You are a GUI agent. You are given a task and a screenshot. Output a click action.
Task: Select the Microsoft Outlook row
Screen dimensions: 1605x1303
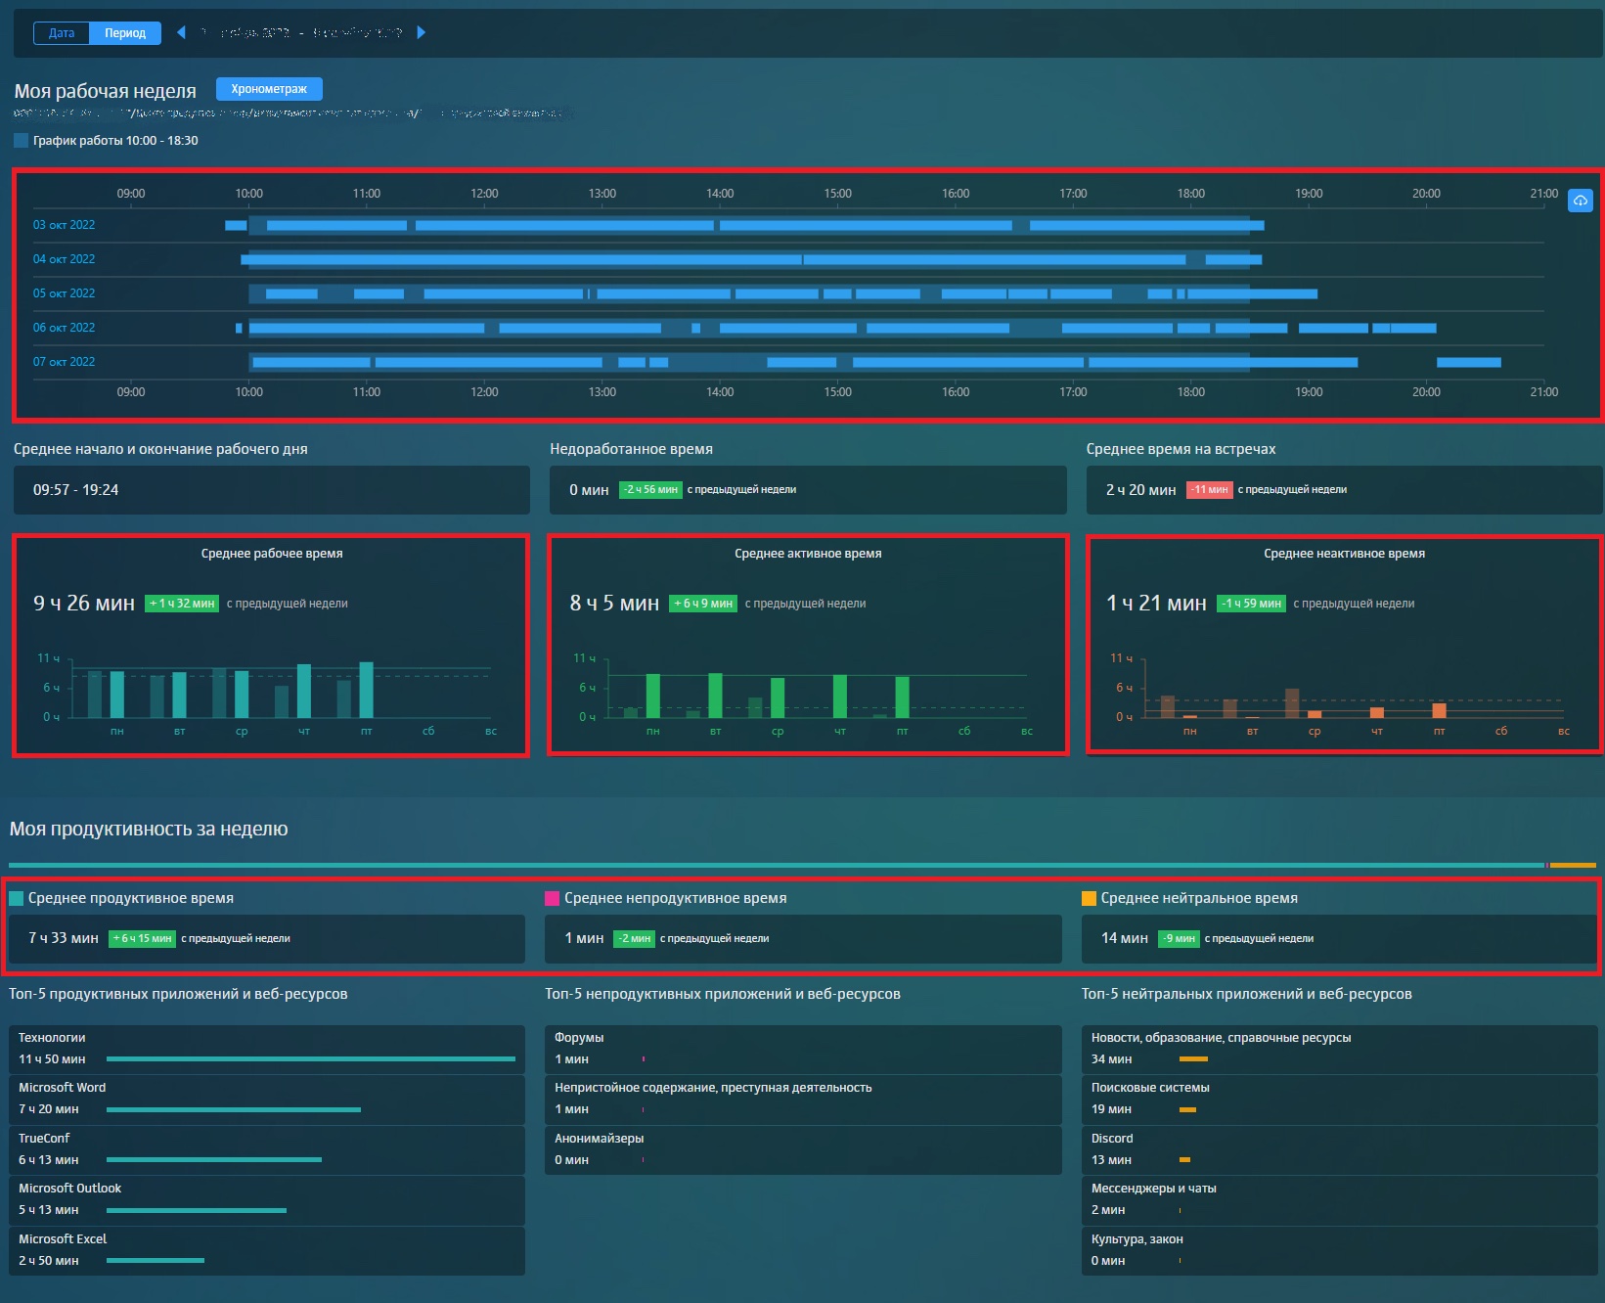[267, 1200]
